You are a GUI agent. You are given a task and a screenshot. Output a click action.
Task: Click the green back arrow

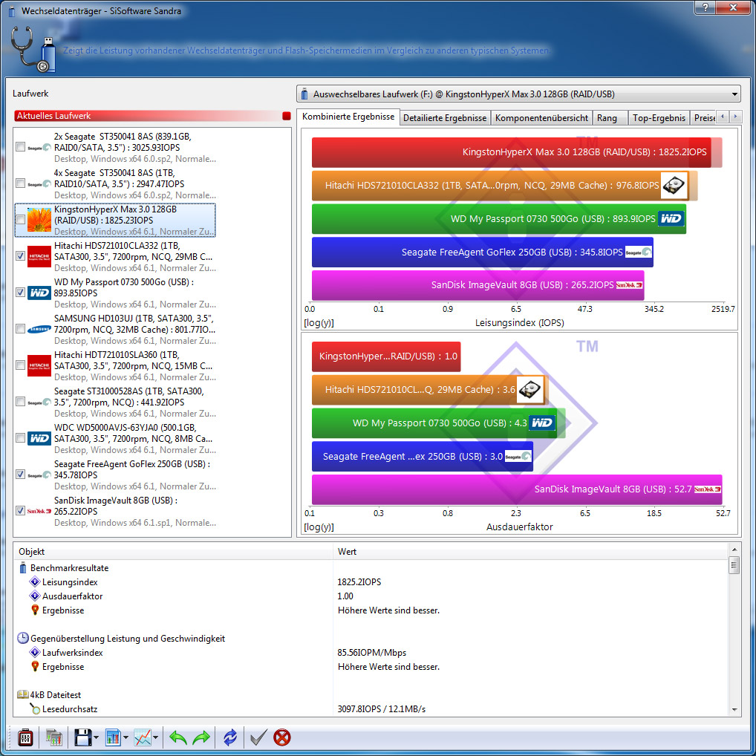point(178,737)
